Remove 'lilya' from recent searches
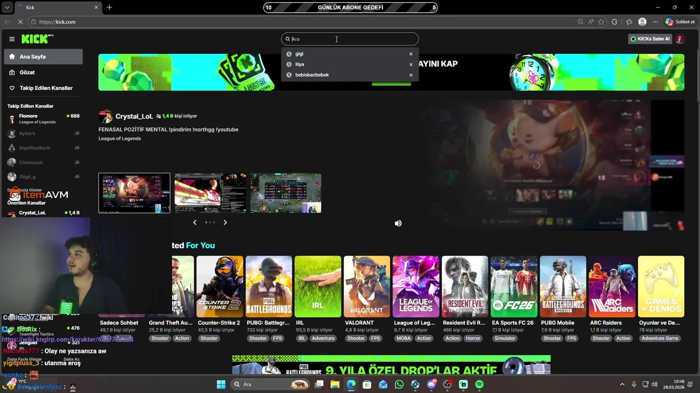Screen dimensions: 700x393 coord(411,64)
